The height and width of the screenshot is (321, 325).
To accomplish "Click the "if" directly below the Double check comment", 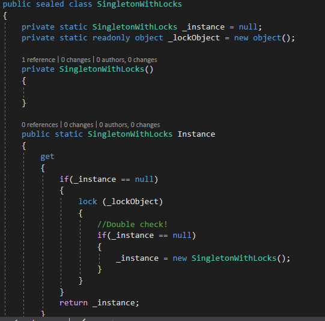I will pyautogui.click(x=102, y=235).
